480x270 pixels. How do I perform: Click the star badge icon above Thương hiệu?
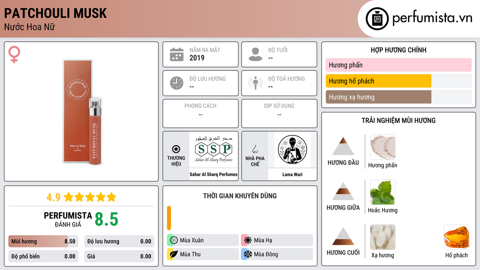click(176, 149)
